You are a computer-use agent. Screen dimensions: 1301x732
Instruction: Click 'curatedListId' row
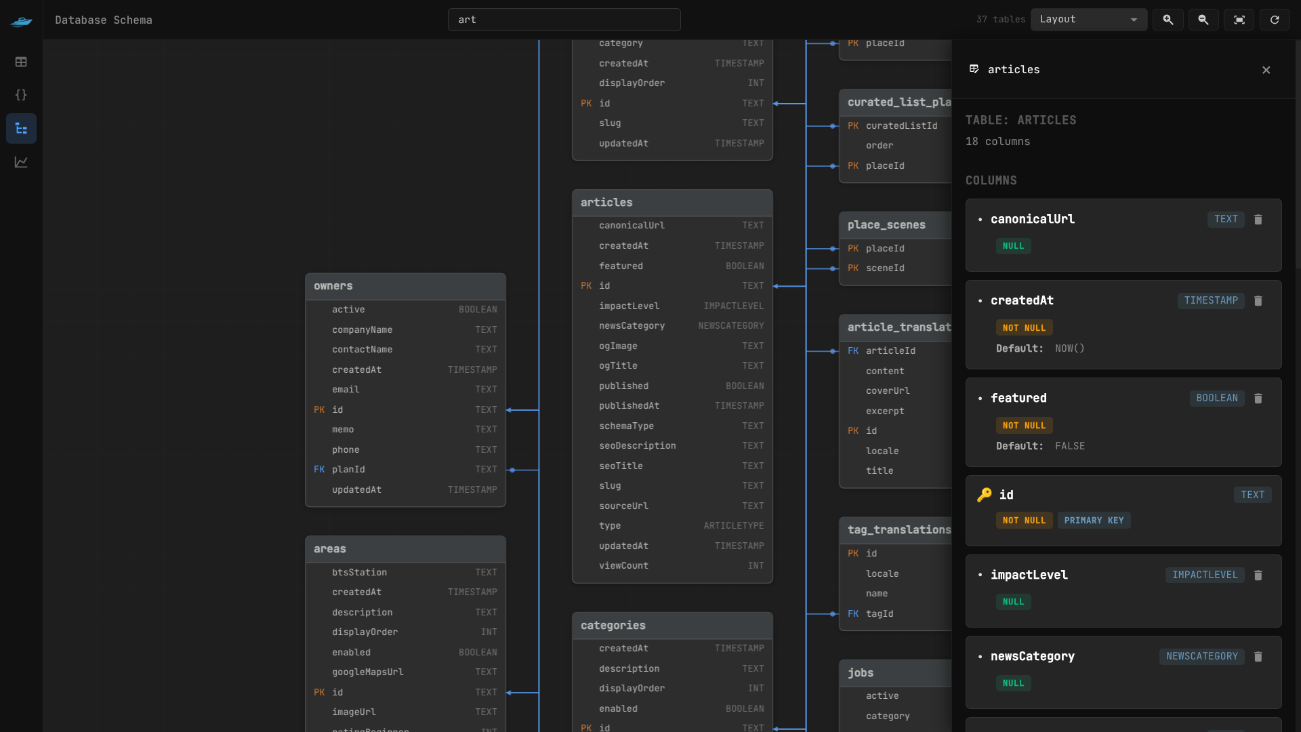pos(895,126)
